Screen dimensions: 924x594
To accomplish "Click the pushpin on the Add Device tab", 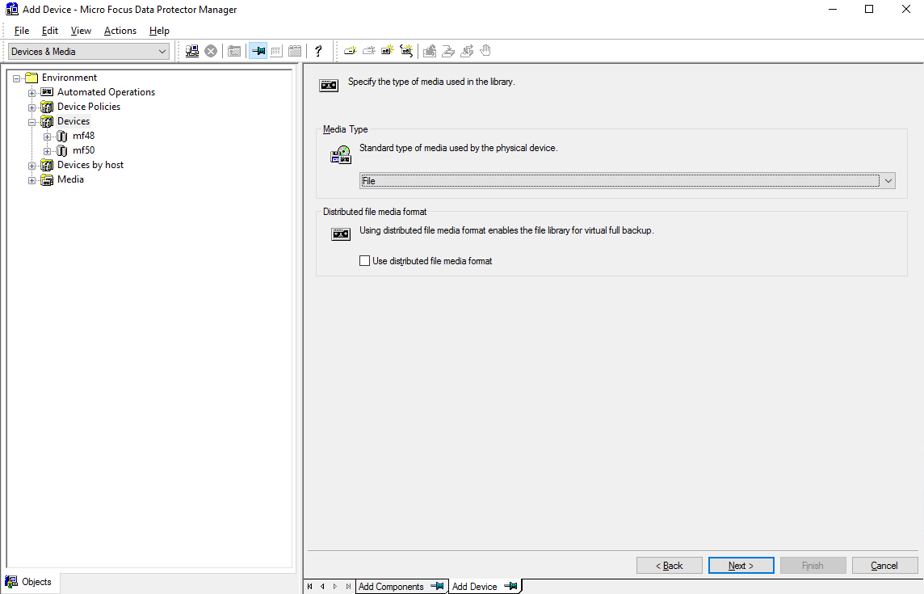I will click(x=510, y=587).
